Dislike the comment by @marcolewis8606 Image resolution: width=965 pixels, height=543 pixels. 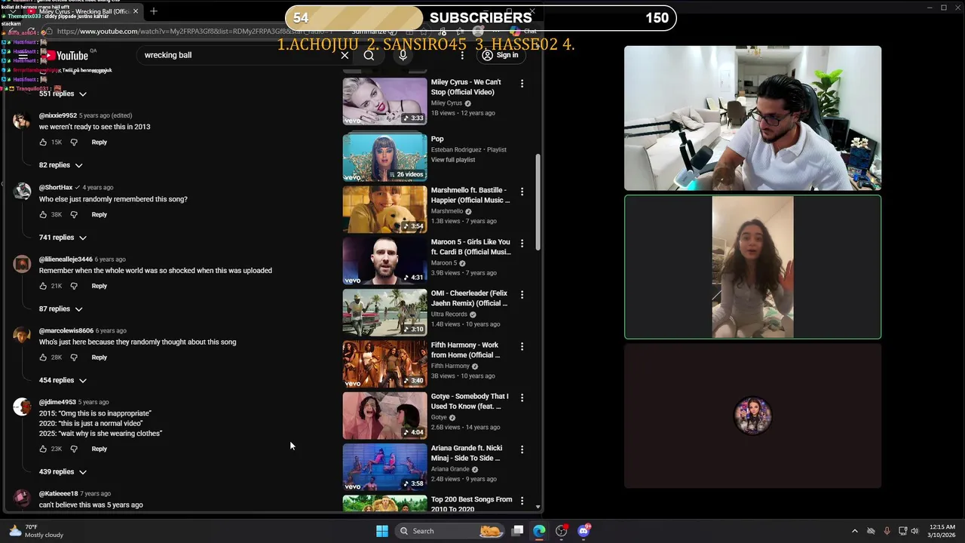(x=74, y=357)
